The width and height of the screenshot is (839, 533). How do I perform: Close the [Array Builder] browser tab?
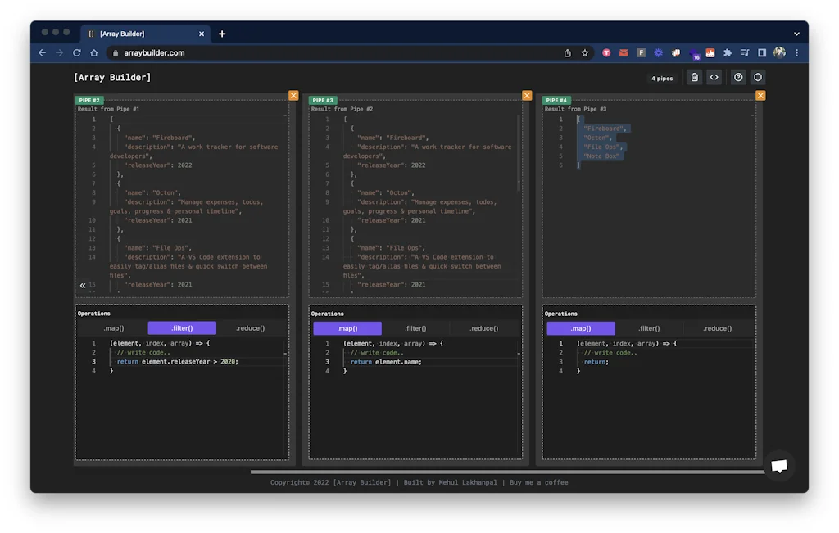202,34
